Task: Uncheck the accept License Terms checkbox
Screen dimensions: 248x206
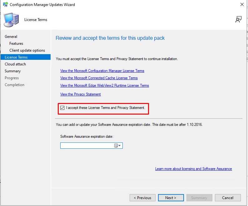Action: [x=62, y=108]
